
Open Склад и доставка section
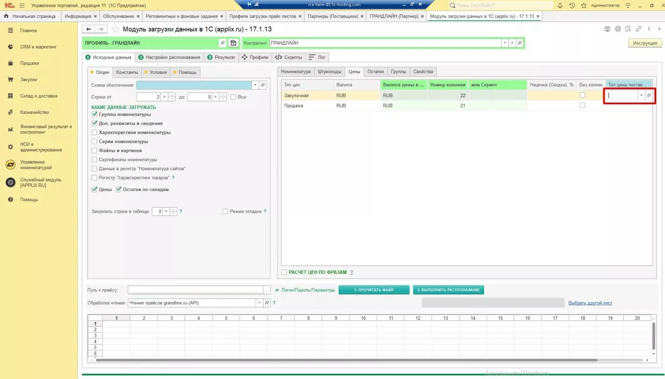[38, 96]
